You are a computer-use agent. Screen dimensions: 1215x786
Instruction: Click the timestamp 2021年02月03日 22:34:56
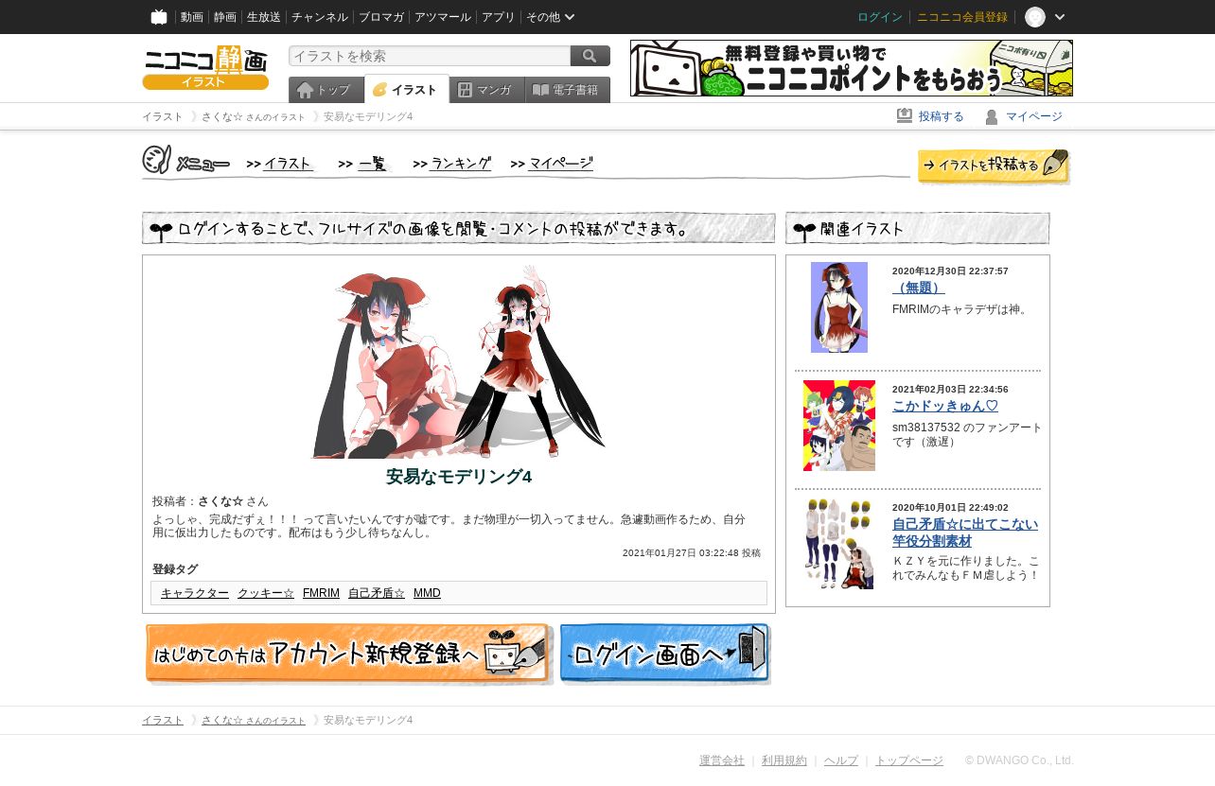(950, 390)
